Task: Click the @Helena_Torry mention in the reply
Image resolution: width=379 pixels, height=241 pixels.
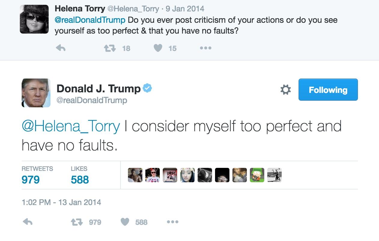Action: [71, 126]
